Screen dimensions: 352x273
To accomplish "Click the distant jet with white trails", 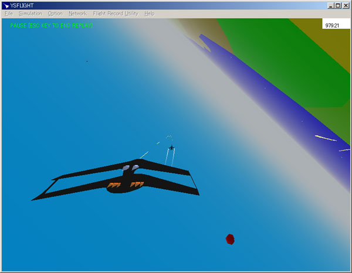I will [171, 148].
